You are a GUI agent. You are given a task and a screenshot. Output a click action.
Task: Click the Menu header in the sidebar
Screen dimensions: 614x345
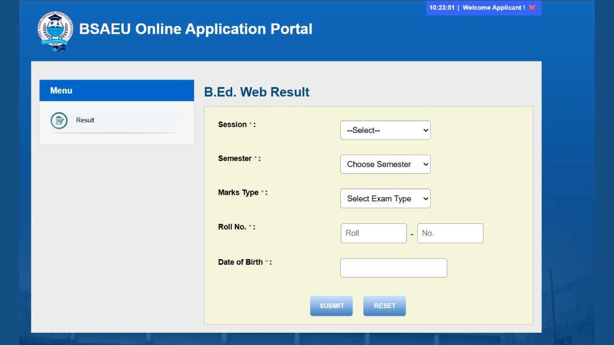[x=61, y=90]
